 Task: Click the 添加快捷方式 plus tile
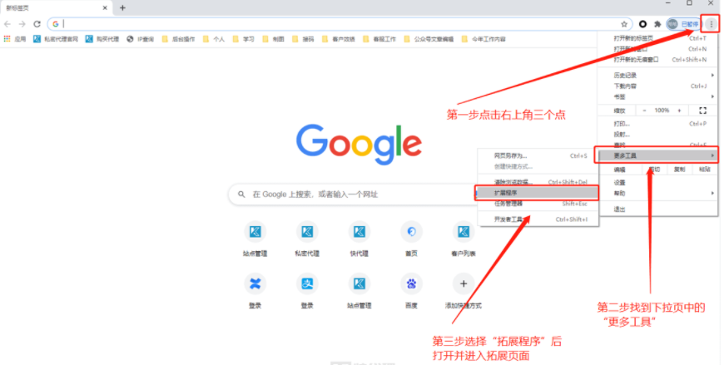(464, 291)
